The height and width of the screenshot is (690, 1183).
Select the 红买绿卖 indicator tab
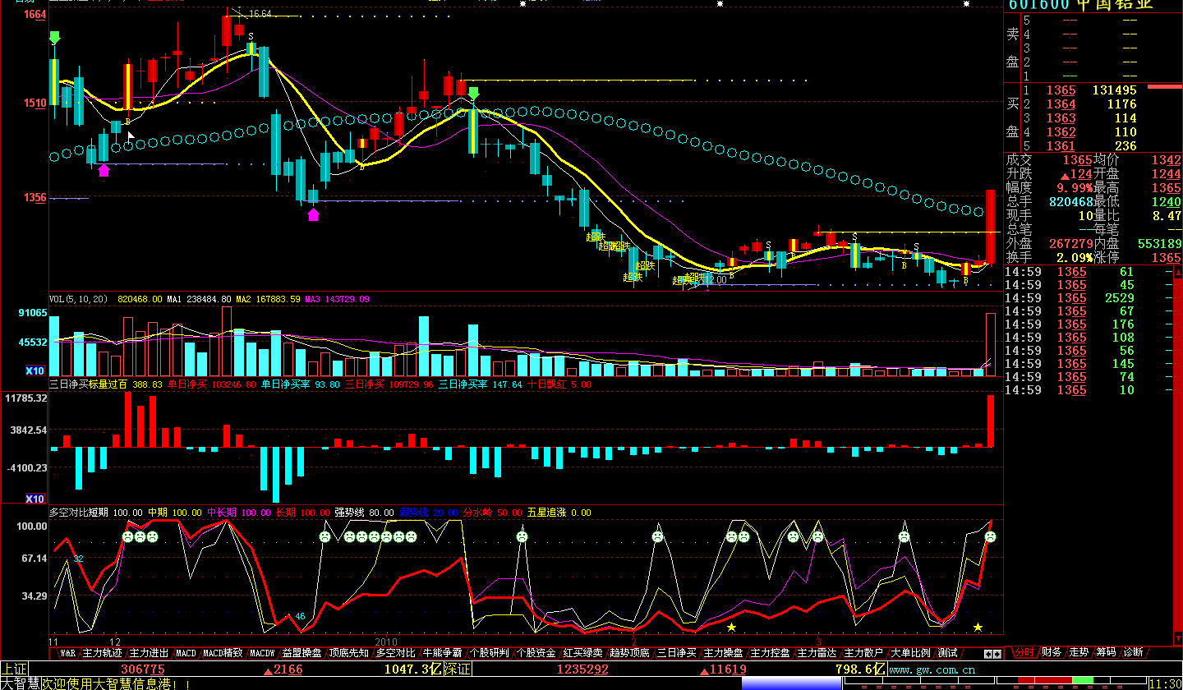pyautogui.click(x=583, y=653)
